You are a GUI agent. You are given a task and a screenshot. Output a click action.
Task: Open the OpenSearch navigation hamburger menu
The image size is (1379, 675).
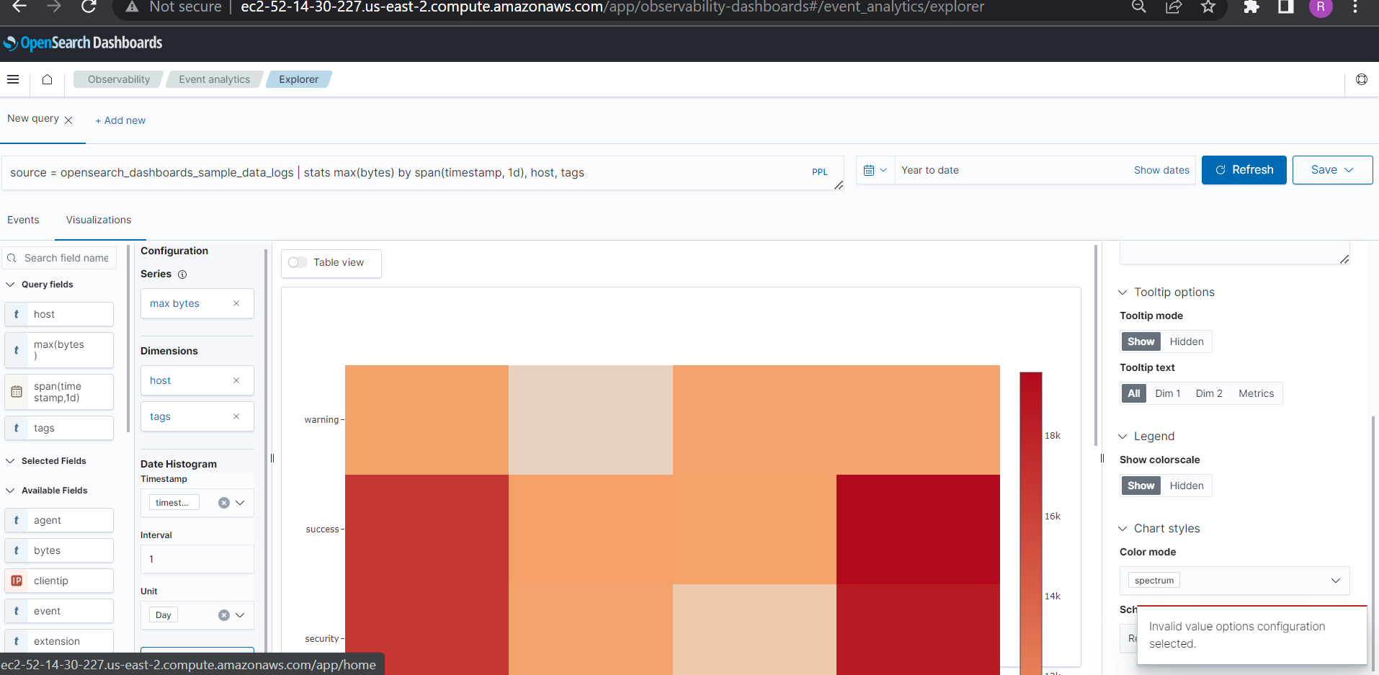tap(13, 79)
